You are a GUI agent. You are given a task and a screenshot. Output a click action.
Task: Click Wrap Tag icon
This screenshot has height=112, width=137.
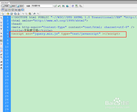[x=1, y=54]
